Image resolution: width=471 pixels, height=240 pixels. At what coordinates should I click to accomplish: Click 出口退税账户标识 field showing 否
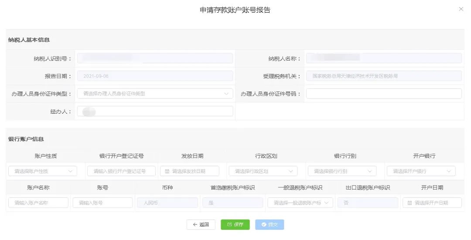tap(368, 203)
